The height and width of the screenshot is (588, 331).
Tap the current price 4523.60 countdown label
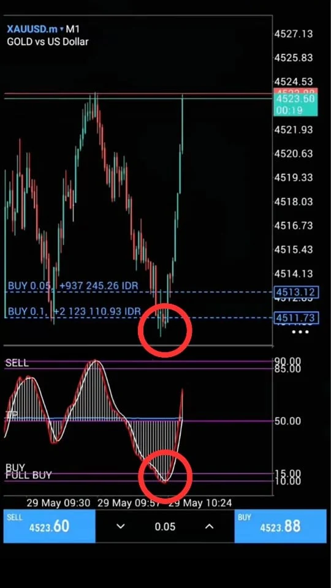(x=295, y=105)
